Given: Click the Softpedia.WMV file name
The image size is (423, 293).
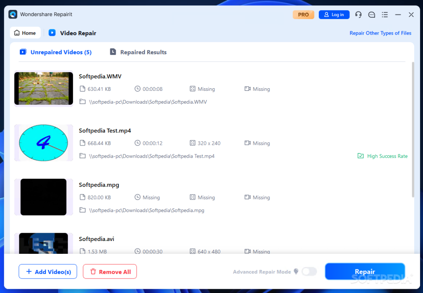Looking at the screenshot, I should [x=100, y=76].
